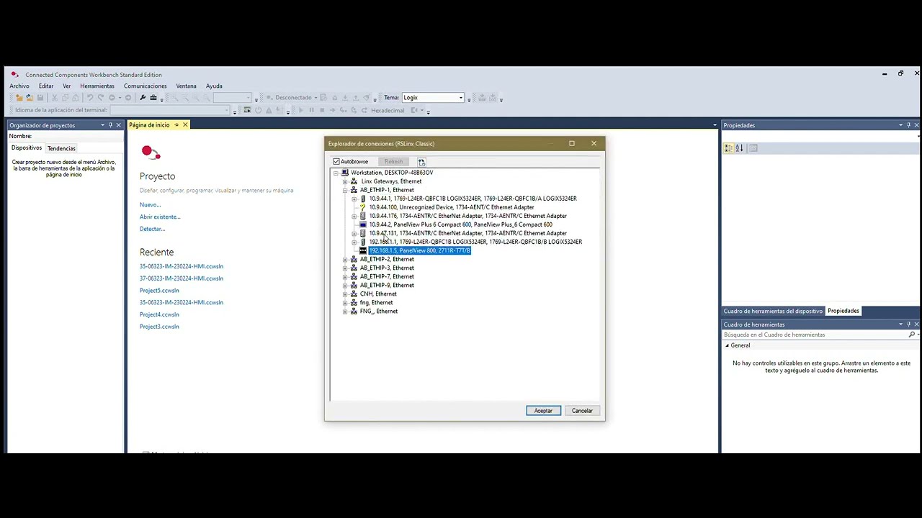Switch to Cuadro de herramientas del dispositivo tab
The height and width of the screenshot is (518, 922).
click(773, 311)
